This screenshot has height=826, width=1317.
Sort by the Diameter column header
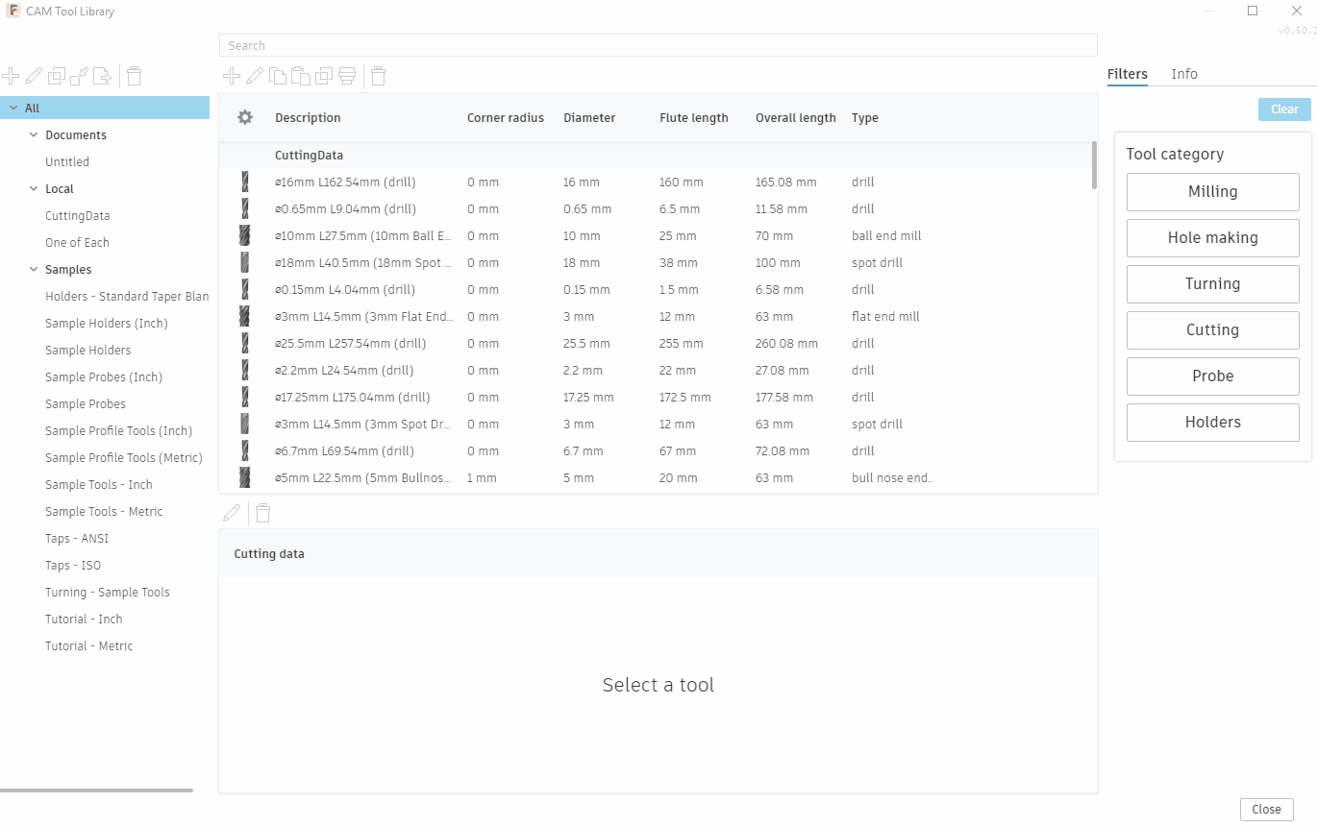coord(589,118)
